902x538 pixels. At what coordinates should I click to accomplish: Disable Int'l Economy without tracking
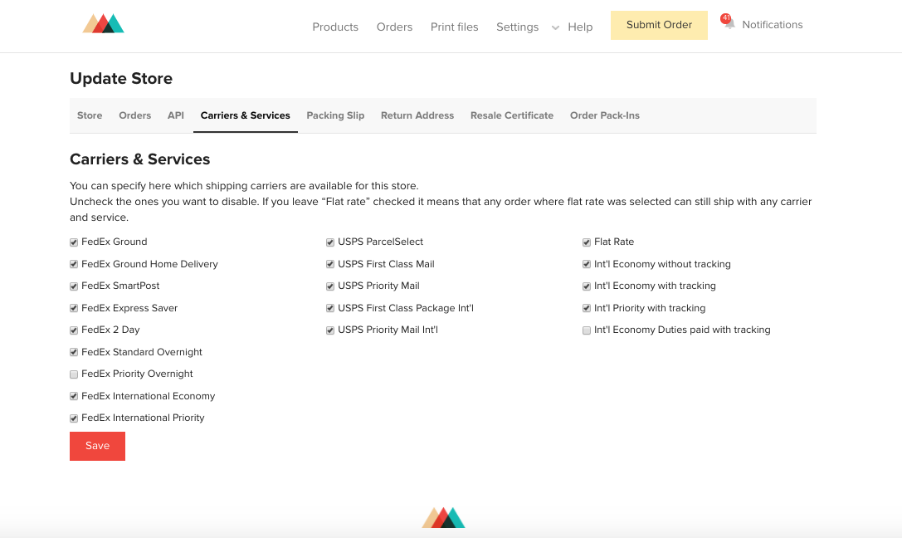(587, 264)
